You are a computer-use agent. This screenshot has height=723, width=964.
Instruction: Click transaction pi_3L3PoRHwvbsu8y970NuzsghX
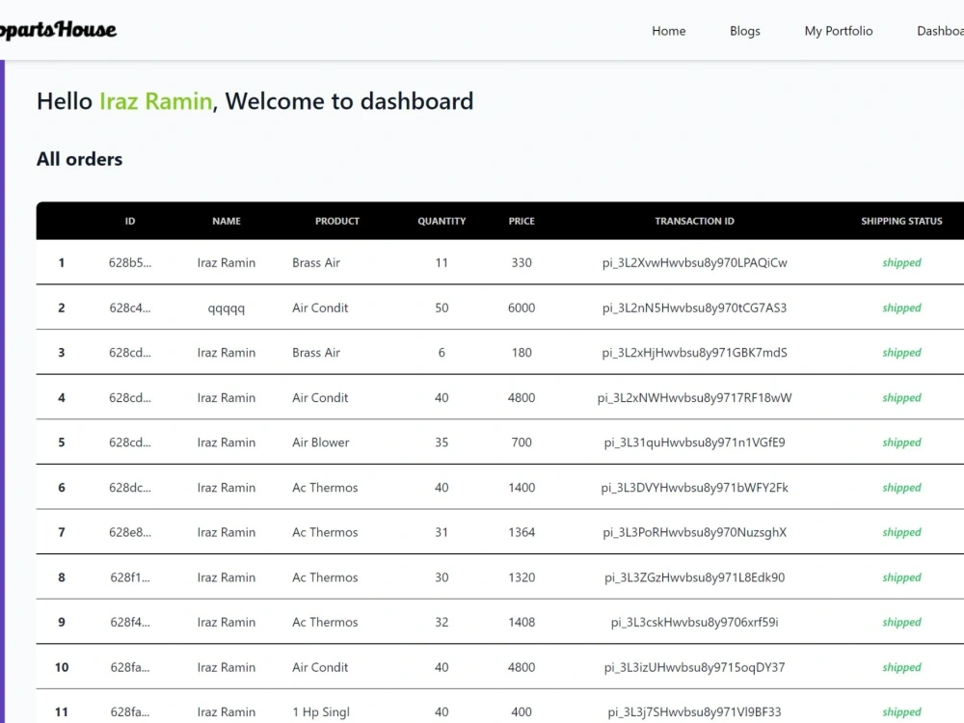point(694,532)
